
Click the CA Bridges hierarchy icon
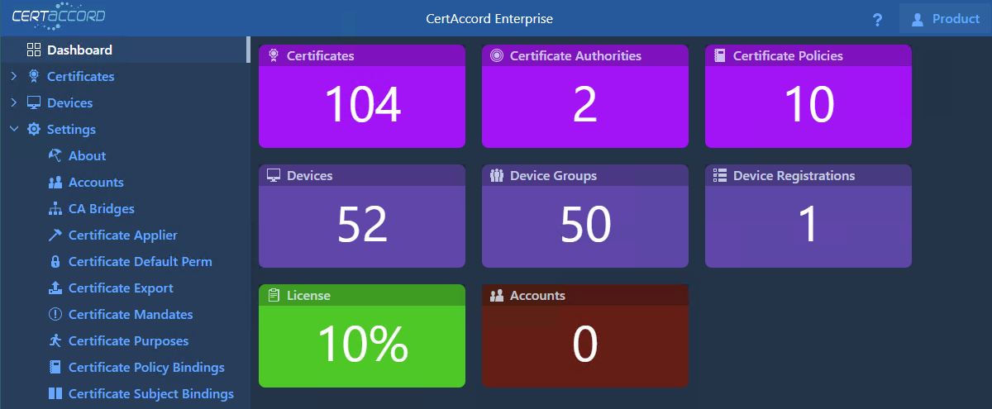55,208
